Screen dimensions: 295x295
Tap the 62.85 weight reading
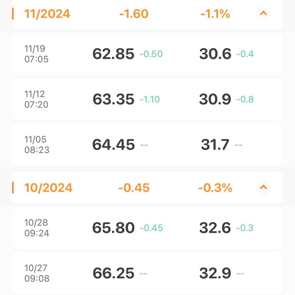(x=113, y=54)
